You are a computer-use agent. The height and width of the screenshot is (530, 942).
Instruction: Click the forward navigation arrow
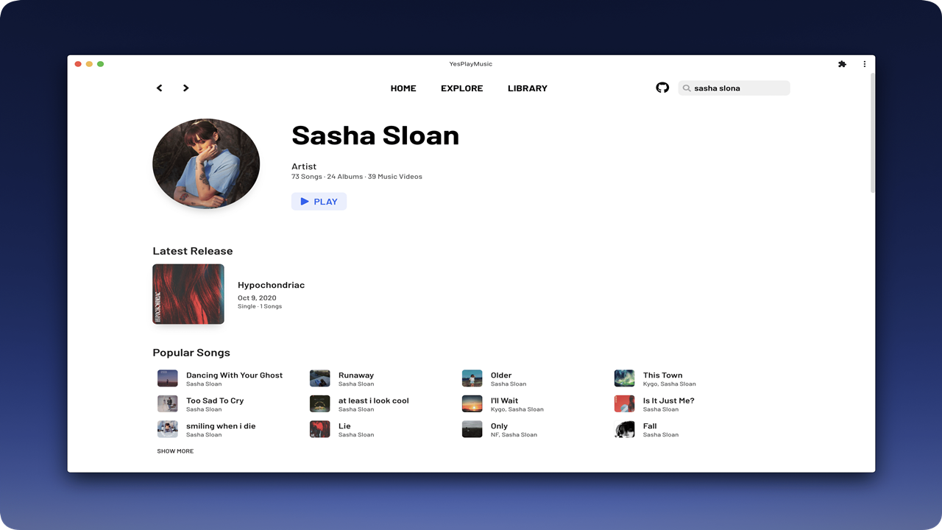(185, 88)
